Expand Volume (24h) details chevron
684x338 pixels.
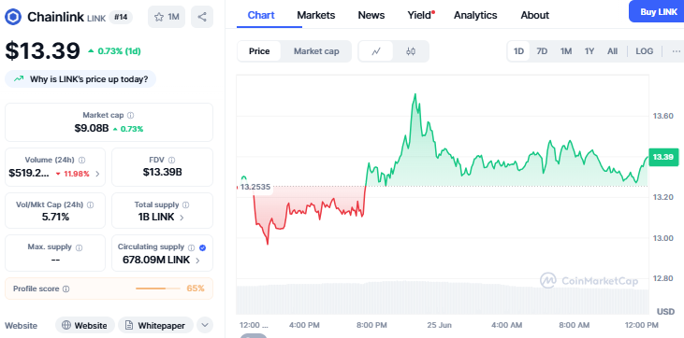[97, 174]
